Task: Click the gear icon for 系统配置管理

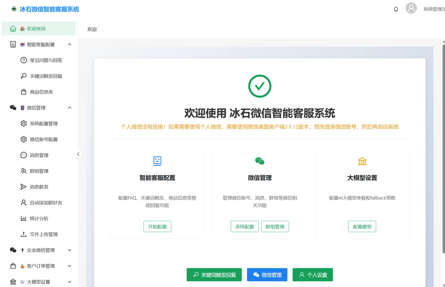Action: click(x=24, y=124)
